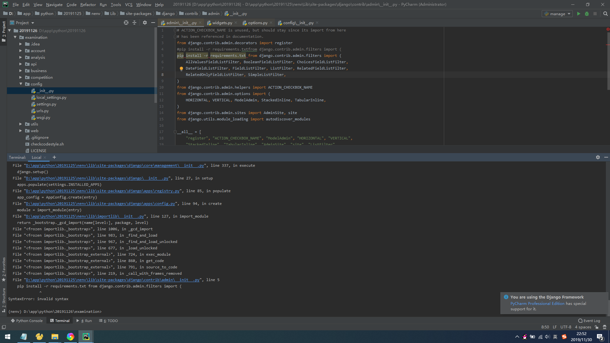Click the django breadcrumb in navigation bar
Screen dimensions: 610x343
(166, 14)
